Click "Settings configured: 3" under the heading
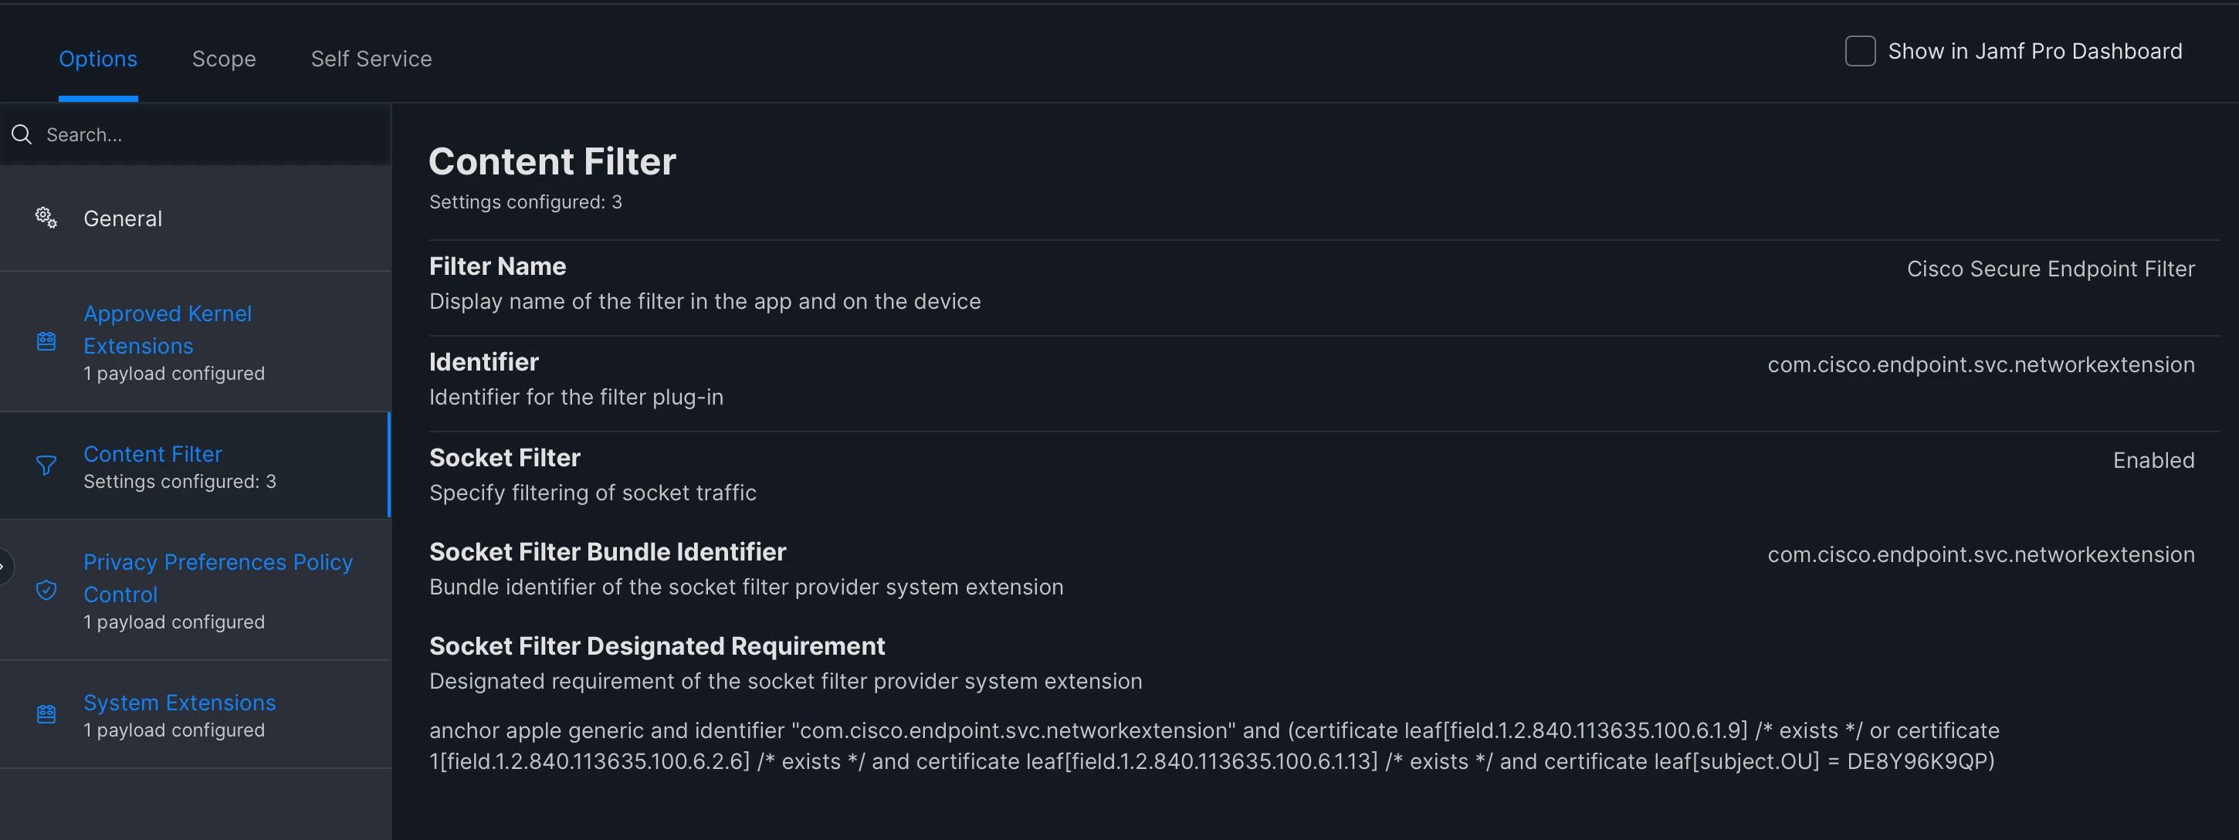The image size is (2239, 840). point(526,202)
